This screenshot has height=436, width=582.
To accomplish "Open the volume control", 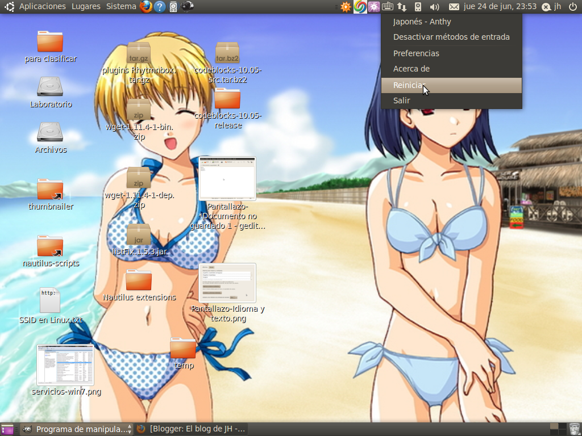I will [x=434, y=7].
